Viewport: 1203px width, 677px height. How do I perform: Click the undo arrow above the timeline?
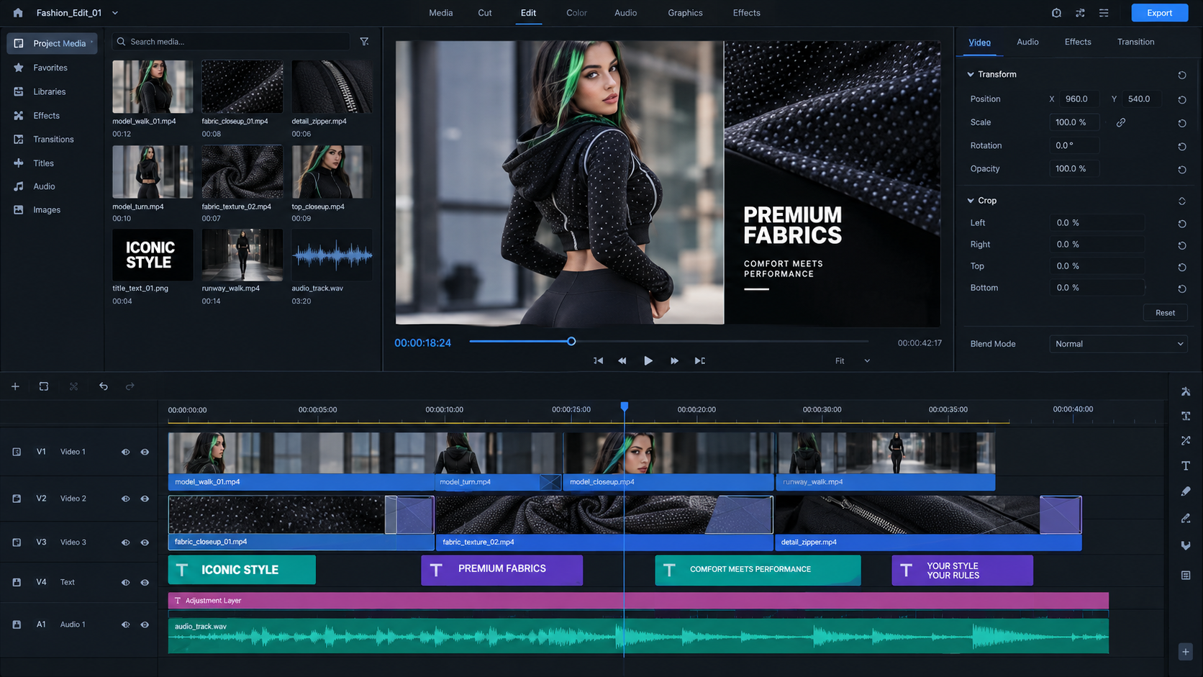[x=104, y=386]
